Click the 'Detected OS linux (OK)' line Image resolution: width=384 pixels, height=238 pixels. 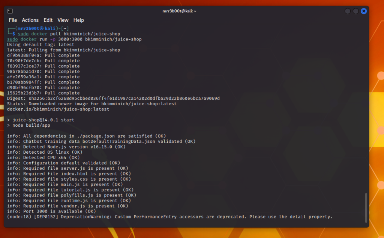point(45,152)
